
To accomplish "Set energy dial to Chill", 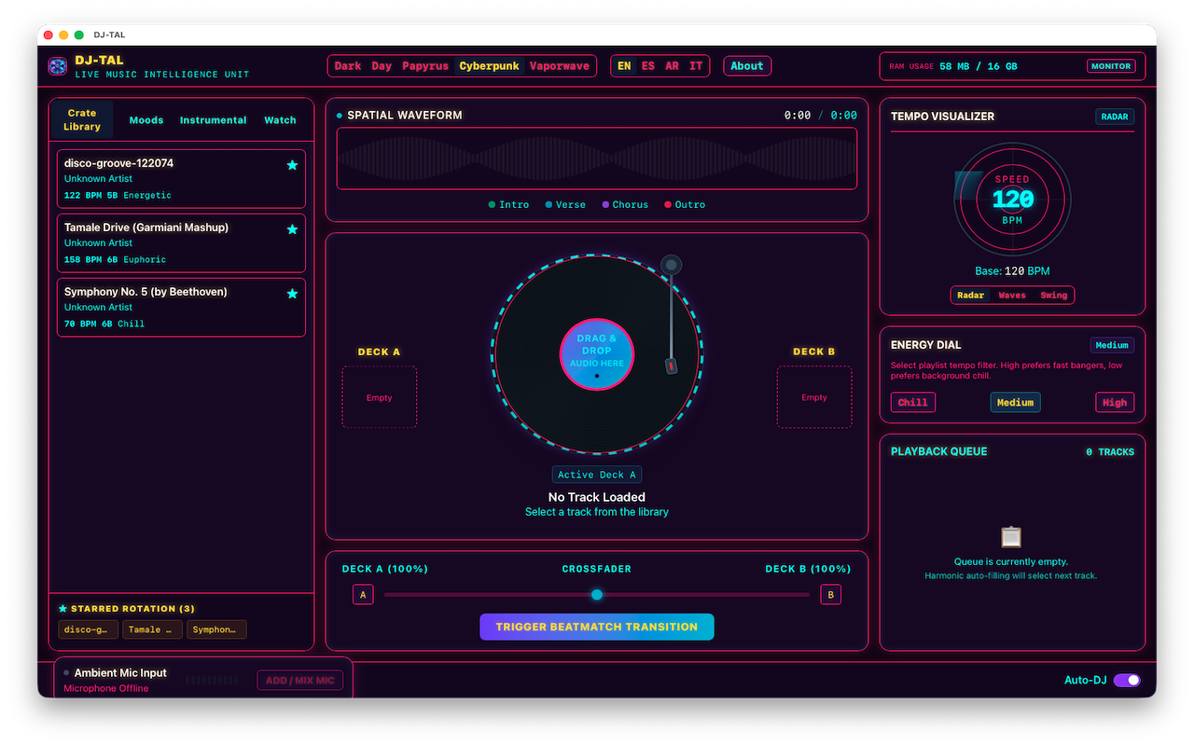I will (x=913, y=403).
